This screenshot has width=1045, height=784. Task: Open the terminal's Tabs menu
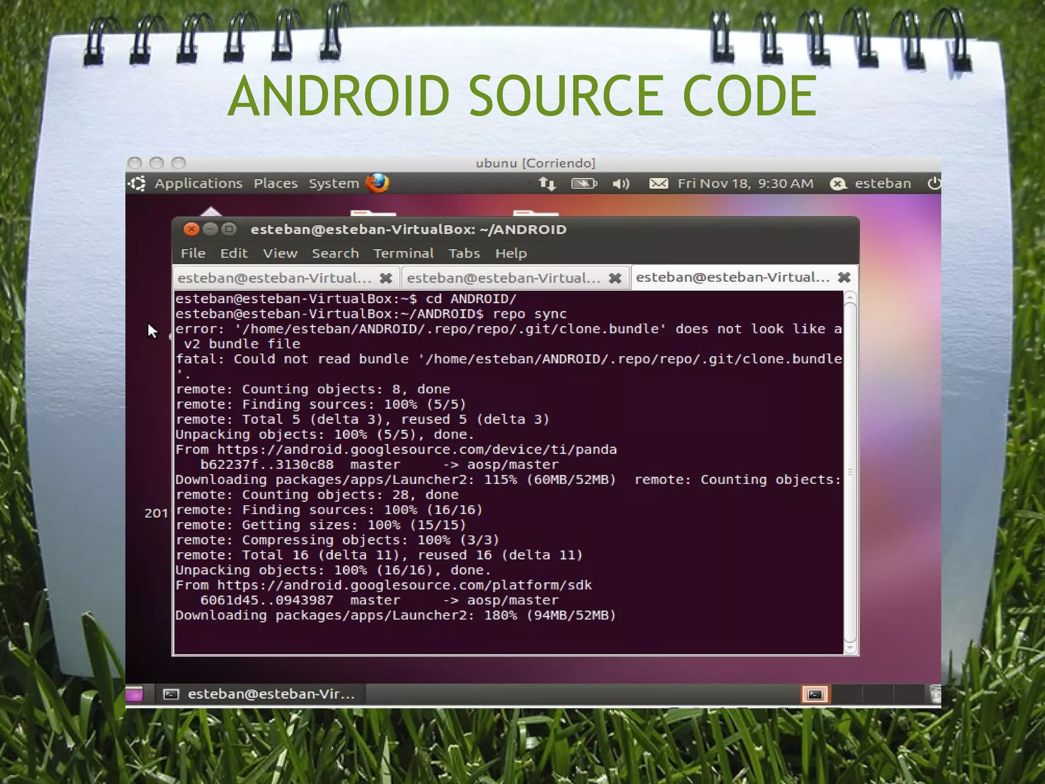tap(464, 253)
